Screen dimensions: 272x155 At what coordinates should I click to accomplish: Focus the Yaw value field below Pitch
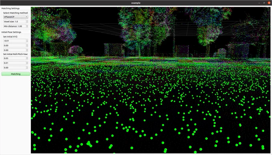(x=14, y=68)
